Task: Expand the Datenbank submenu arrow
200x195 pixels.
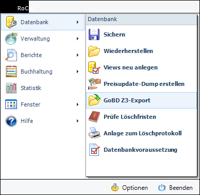Action: pyautogui.click(x=77, y=22)
